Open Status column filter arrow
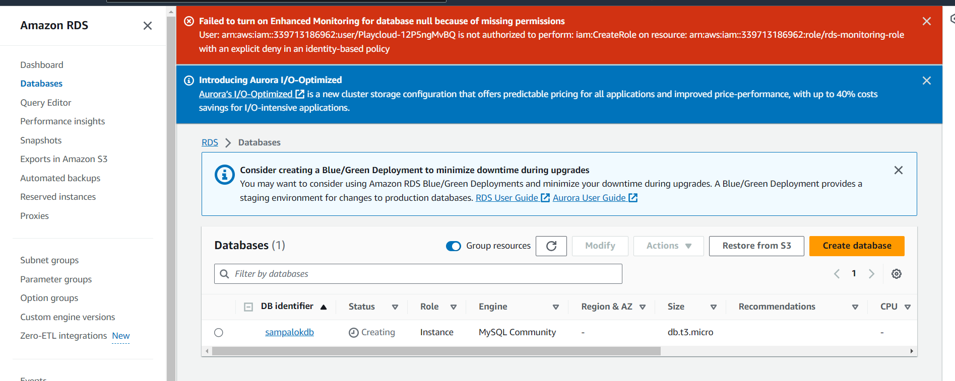 [x=395, y=307]
